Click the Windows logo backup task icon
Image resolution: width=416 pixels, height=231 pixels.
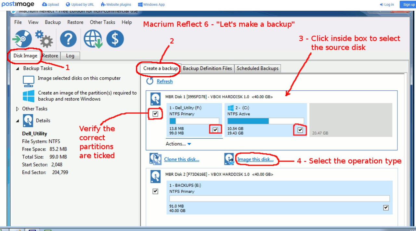pyautogui.click(x=29, y=96)
